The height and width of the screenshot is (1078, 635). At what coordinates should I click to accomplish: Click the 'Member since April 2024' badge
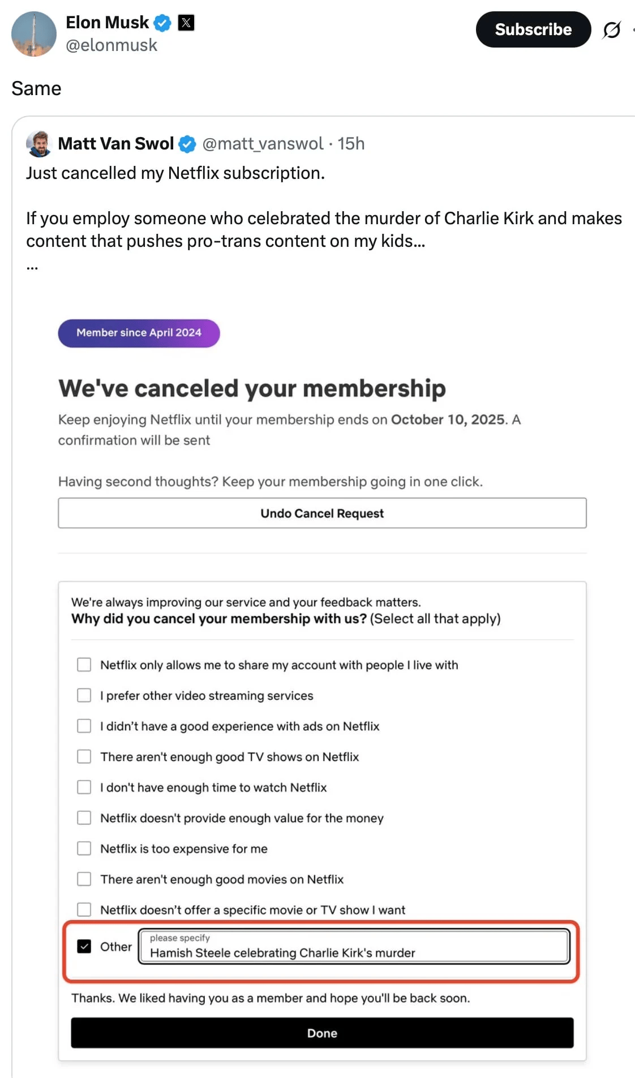pyautogui.click(x=139, y=333)
